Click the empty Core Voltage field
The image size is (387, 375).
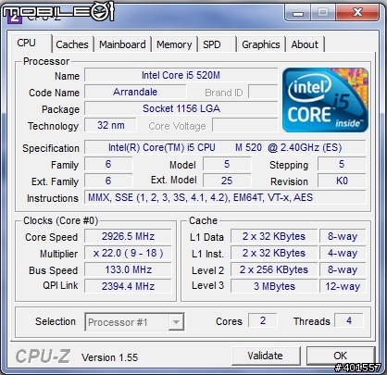coord(245,125)
